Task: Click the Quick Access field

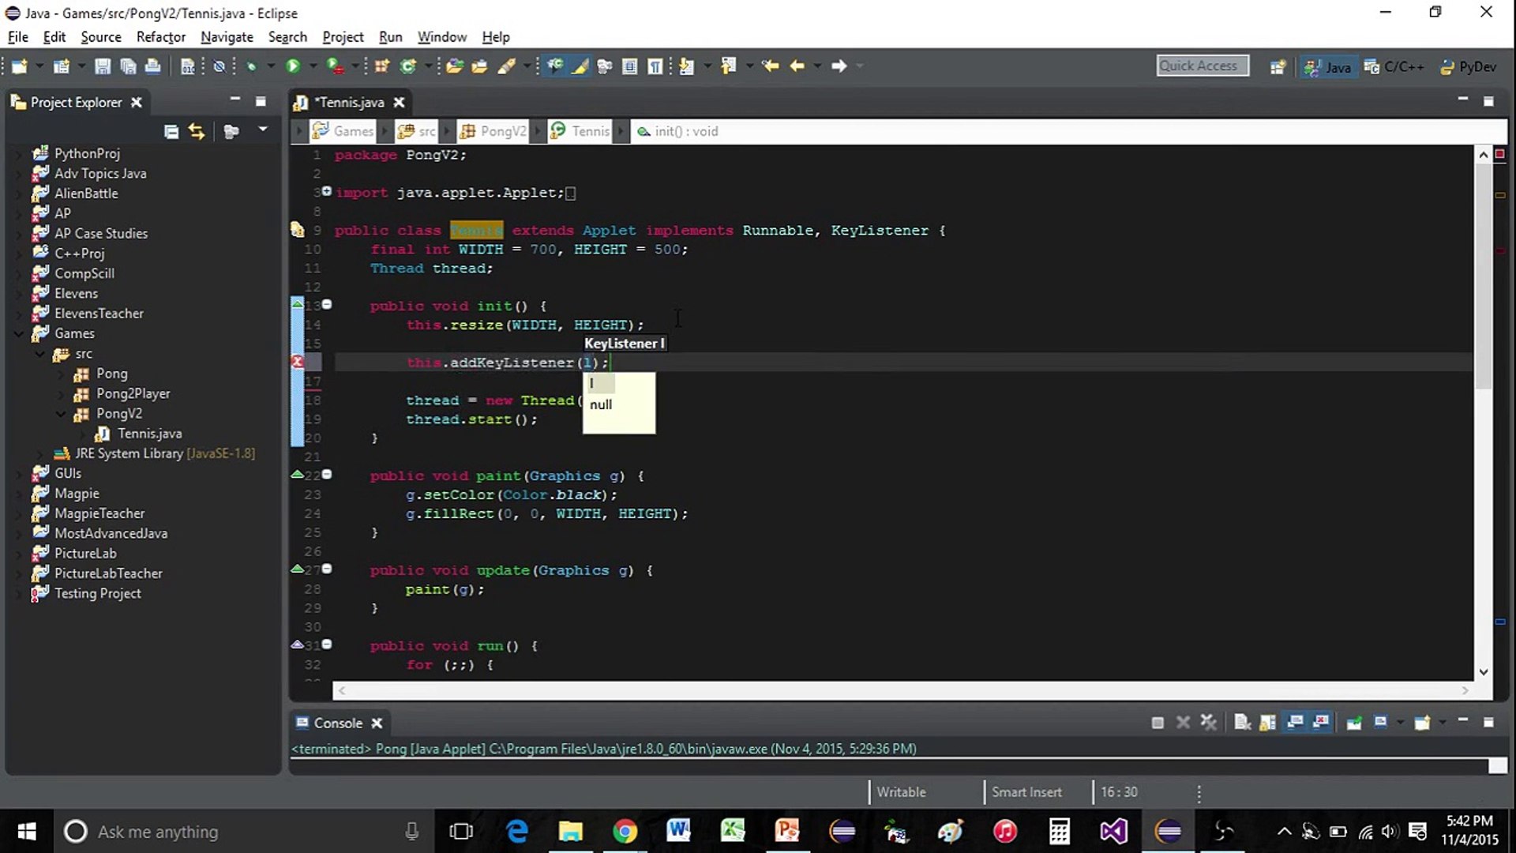Action: (1202, 66)
